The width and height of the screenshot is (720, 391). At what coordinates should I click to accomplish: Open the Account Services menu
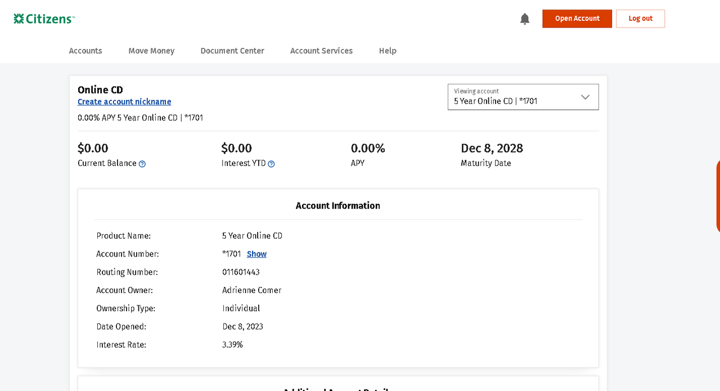[x=321, y=51]
